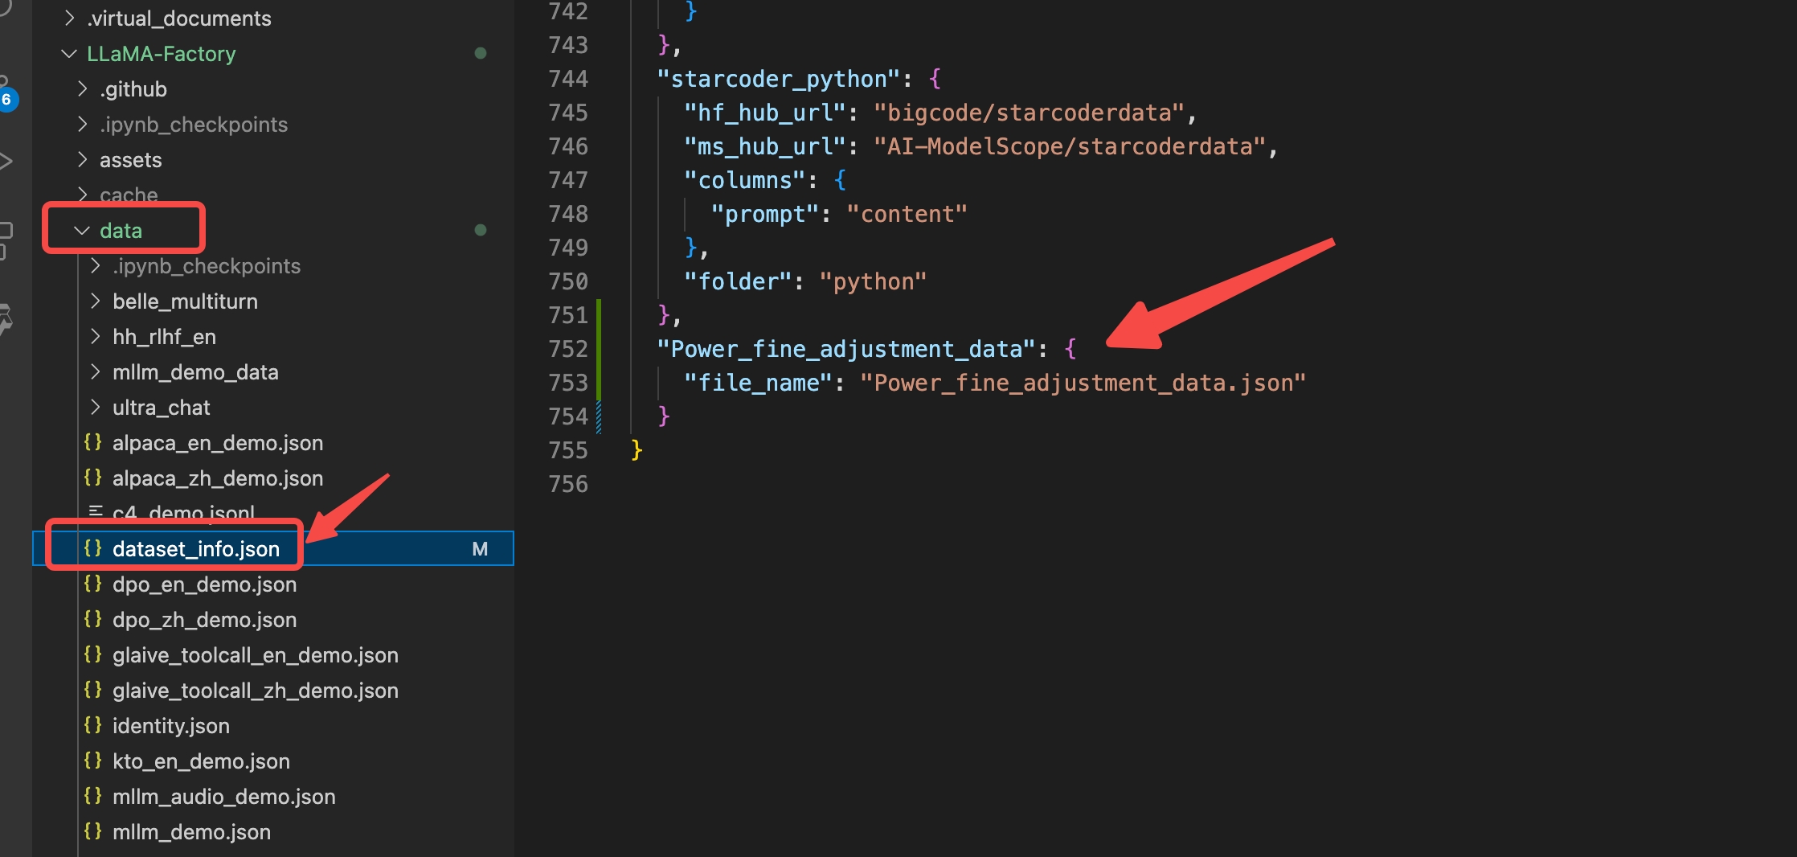Image resolution: width=1797 pixels, height=857 pixels.
Task: Select the mllm_audio_demo.json file
Action: (223, 797)
